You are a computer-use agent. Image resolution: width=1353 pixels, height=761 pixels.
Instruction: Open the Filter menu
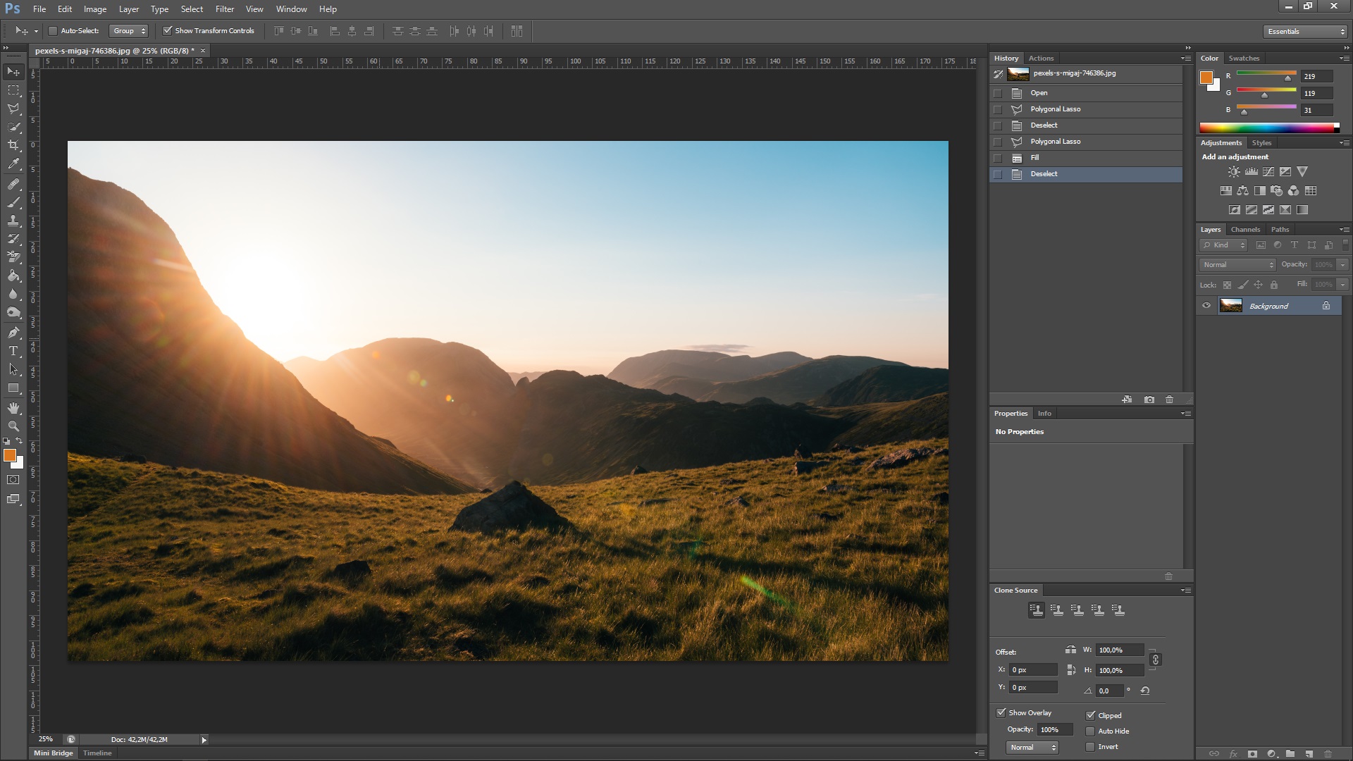pyautogui.click(x=224, y=9)
